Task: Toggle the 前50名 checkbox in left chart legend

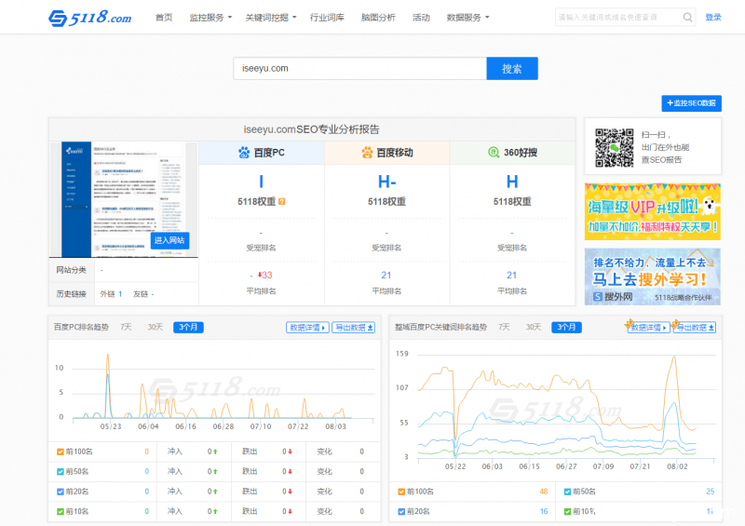Action: pyautogui.click(x=61, y=472)
